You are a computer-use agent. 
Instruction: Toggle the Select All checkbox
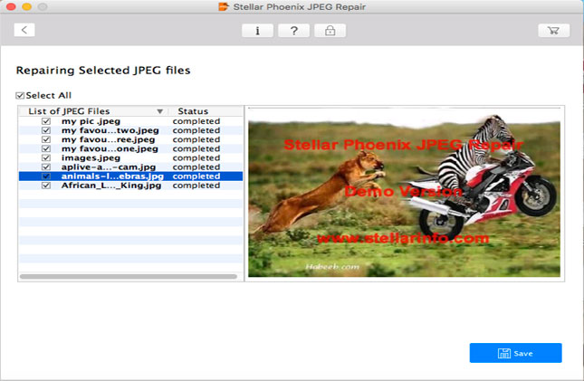pyautogui.click(x=20, y=96)
